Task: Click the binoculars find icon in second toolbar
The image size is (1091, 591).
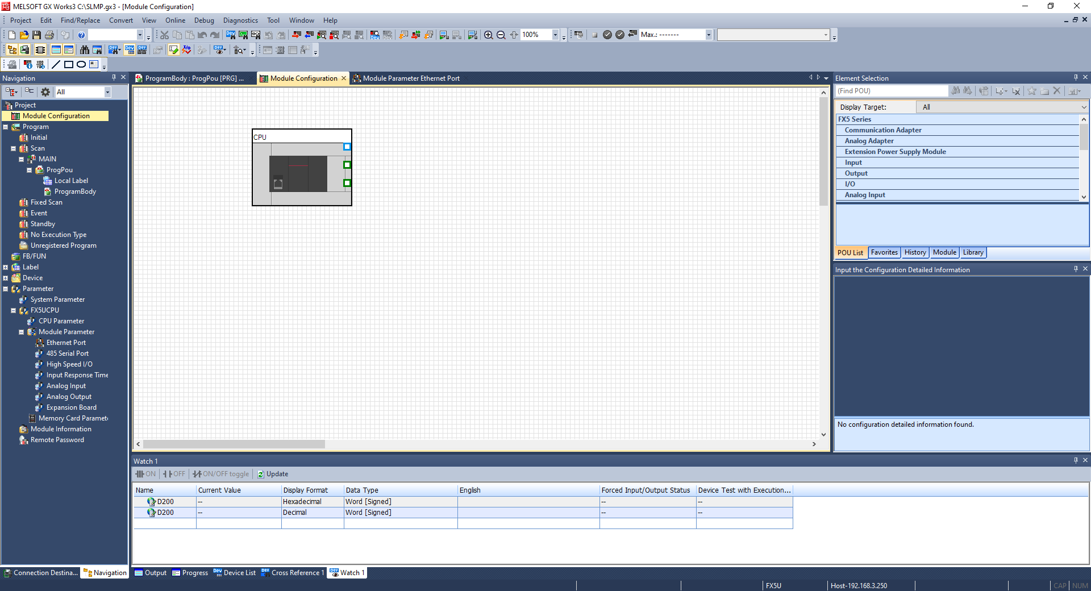Action: [85, 49]
